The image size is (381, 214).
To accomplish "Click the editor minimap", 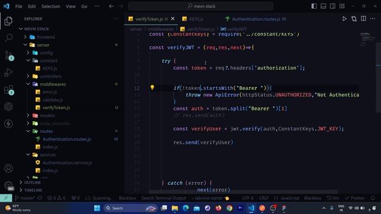I will tap(367, 39).
